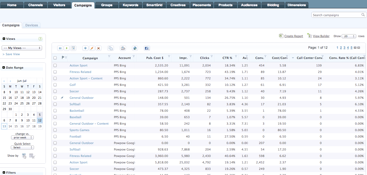
Task: Check the Sports Games row checkbox
Action: (55, 130)
